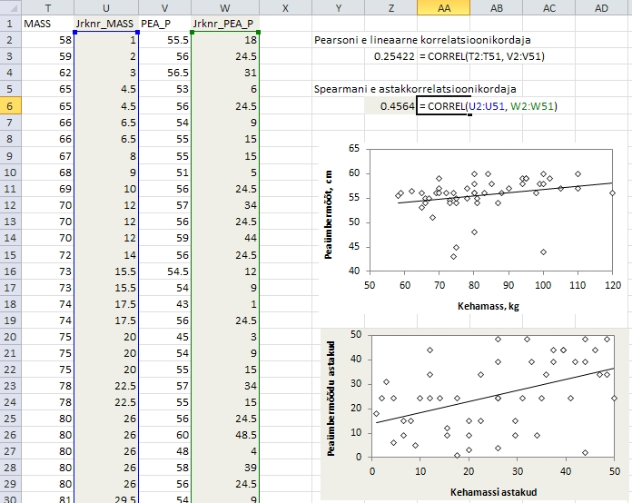Click the Jrknr_PEA_P header cell
632x503 pixels.
pyautogui.click(x=226, y=24)
